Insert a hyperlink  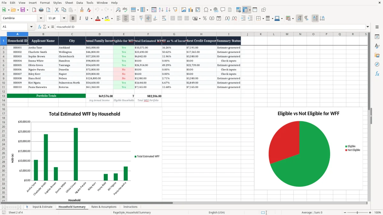click(216, 10)
